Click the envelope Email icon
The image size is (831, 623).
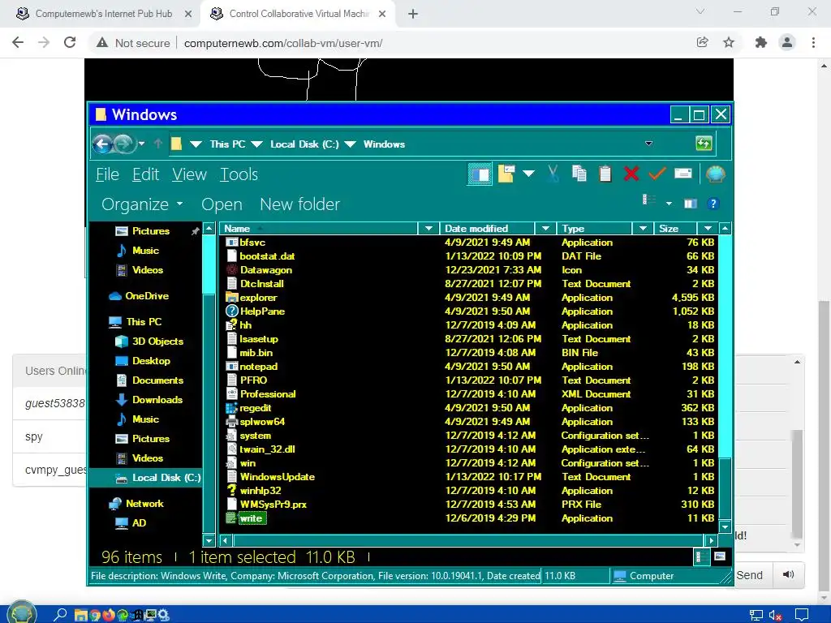pyautogui.click(x=682, y=174)
